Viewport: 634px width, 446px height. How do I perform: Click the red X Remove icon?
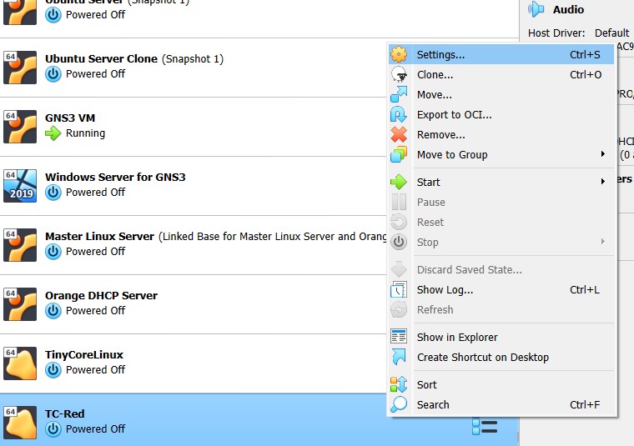point(399,134)
